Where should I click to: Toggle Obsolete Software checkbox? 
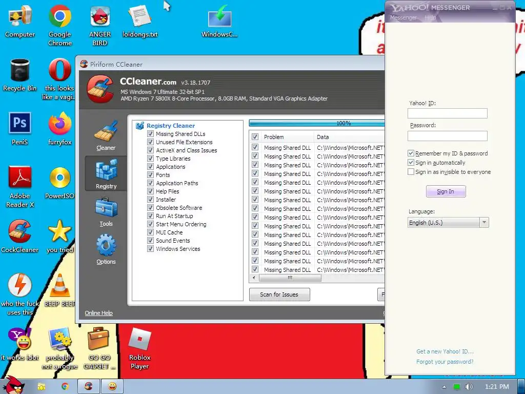click(x=150, y=207)
